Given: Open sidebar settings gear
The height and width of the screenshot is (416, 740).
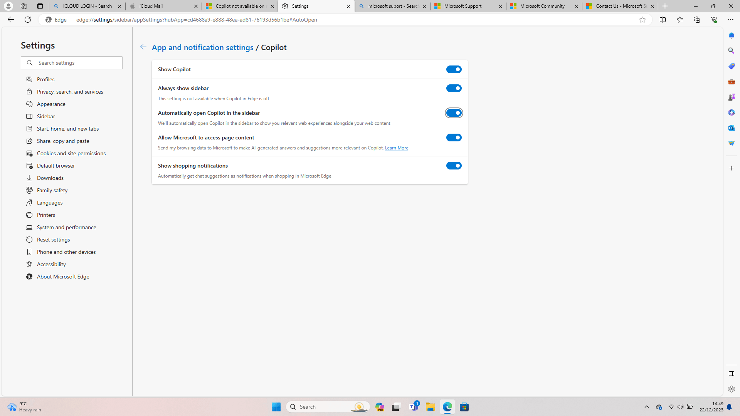Looking at the screenshot, I should click(731, 389).
